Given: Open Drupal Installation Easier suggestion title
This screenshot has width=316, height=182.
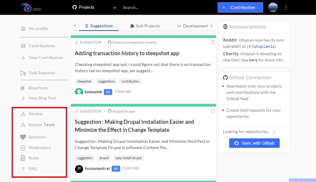Looking at the screenshot, I should pyautogui.click(x=134, y=126).
